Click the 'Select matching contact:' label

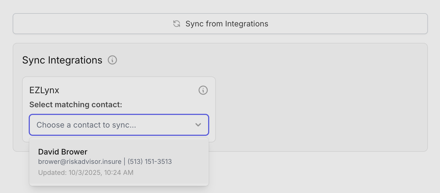click(x=76, y=105)
